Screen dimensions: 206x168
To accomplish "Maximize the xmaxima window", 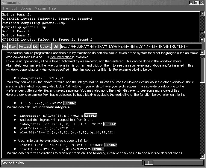I will coord(196,3).
